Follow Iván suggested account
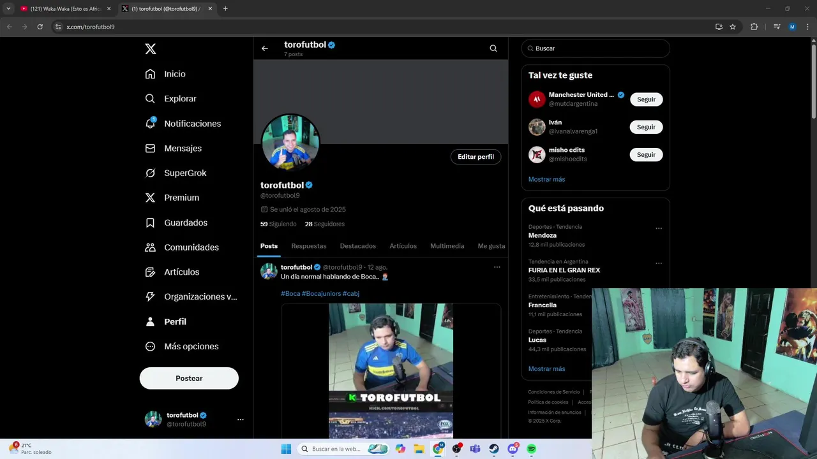 (646, 127)
